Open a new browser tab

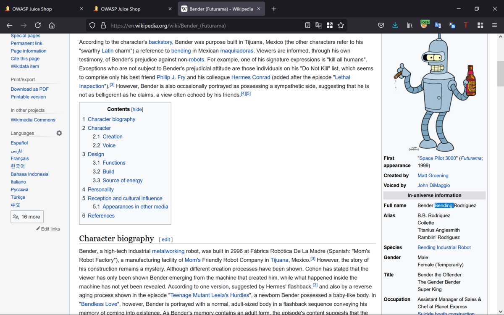274,9
